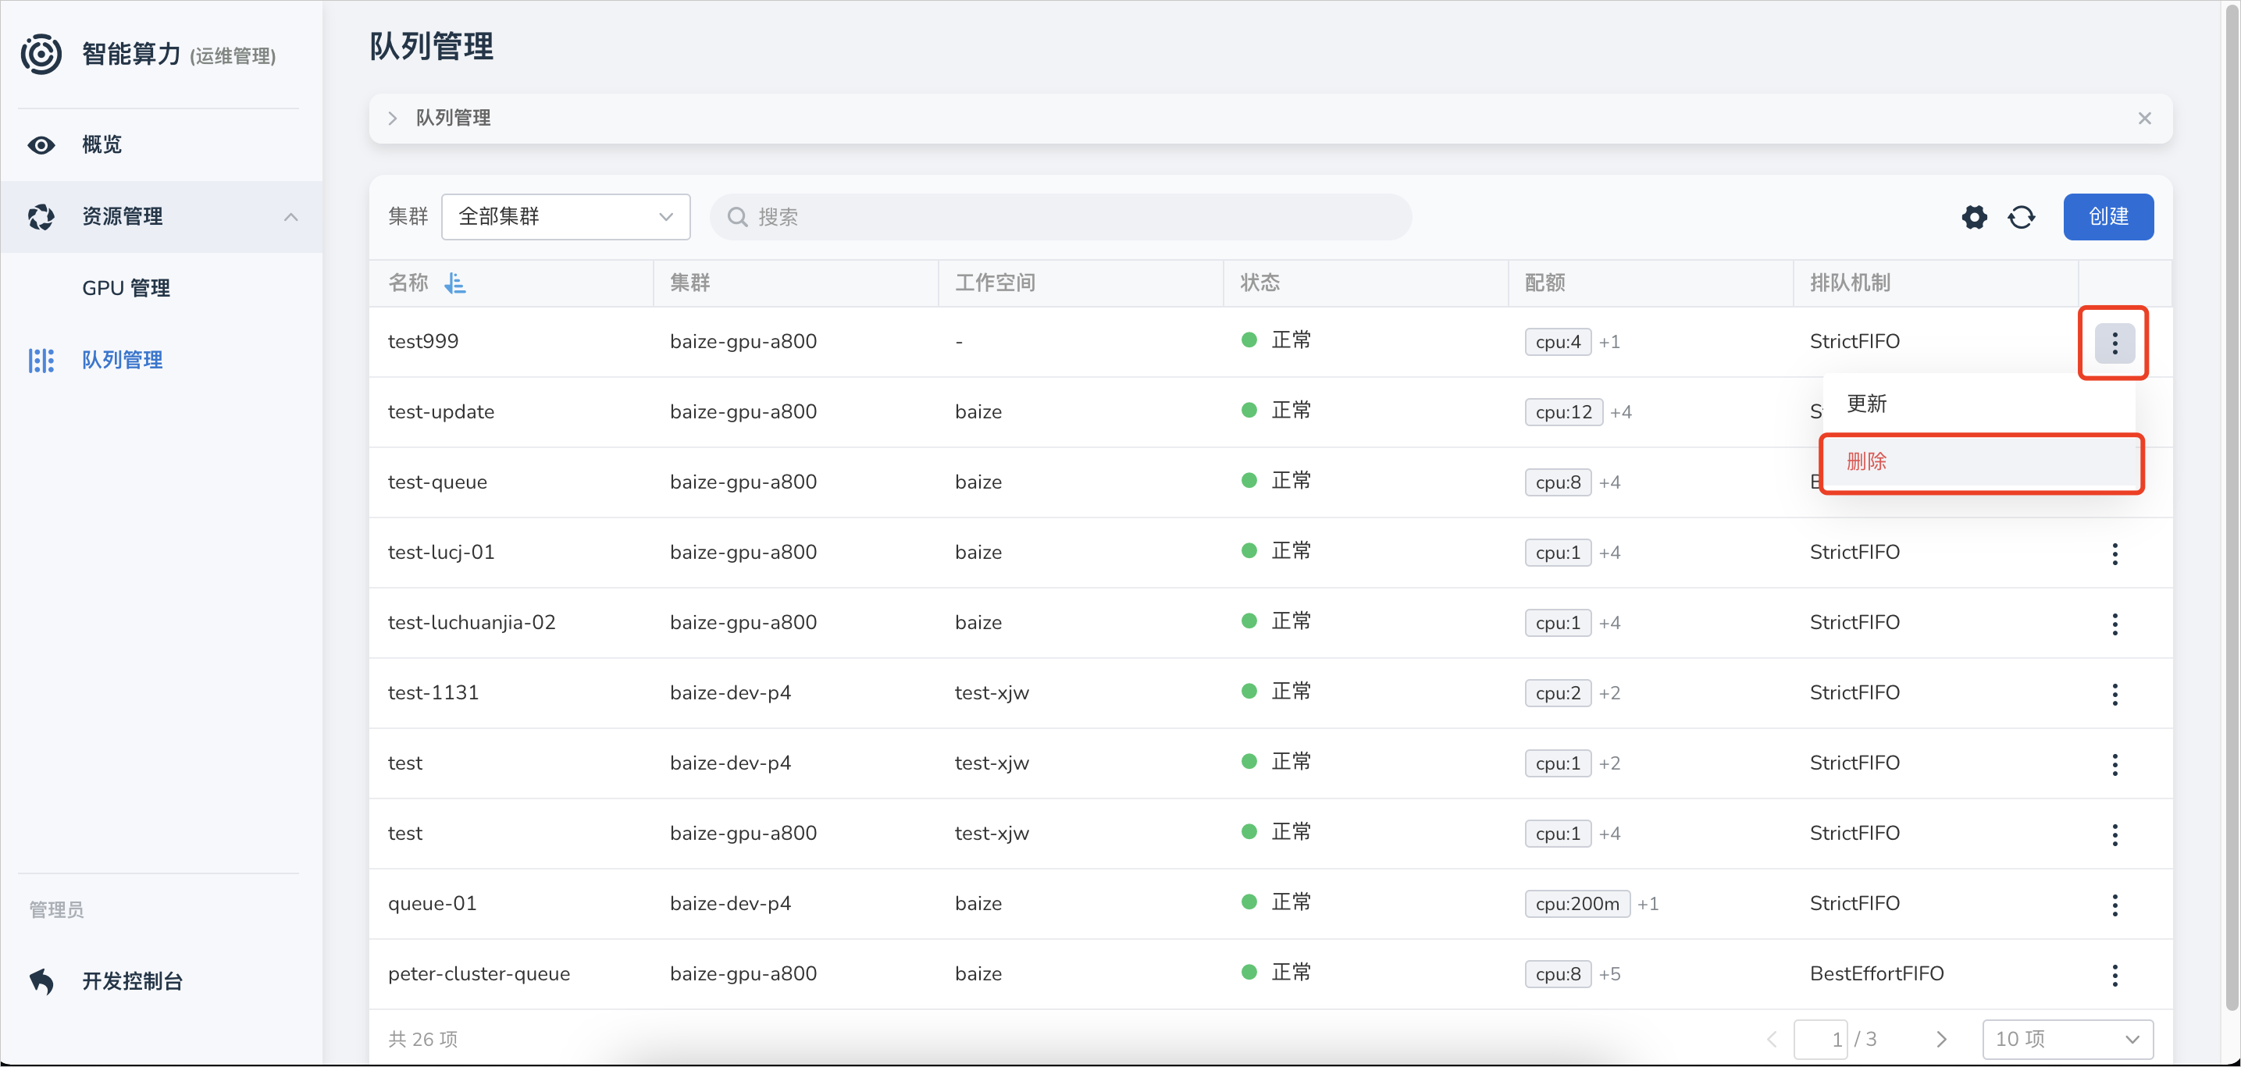Open more actions for test-luchuanjia-02
Viewport: 2241px width, 1067px height.
(2115, 624)
